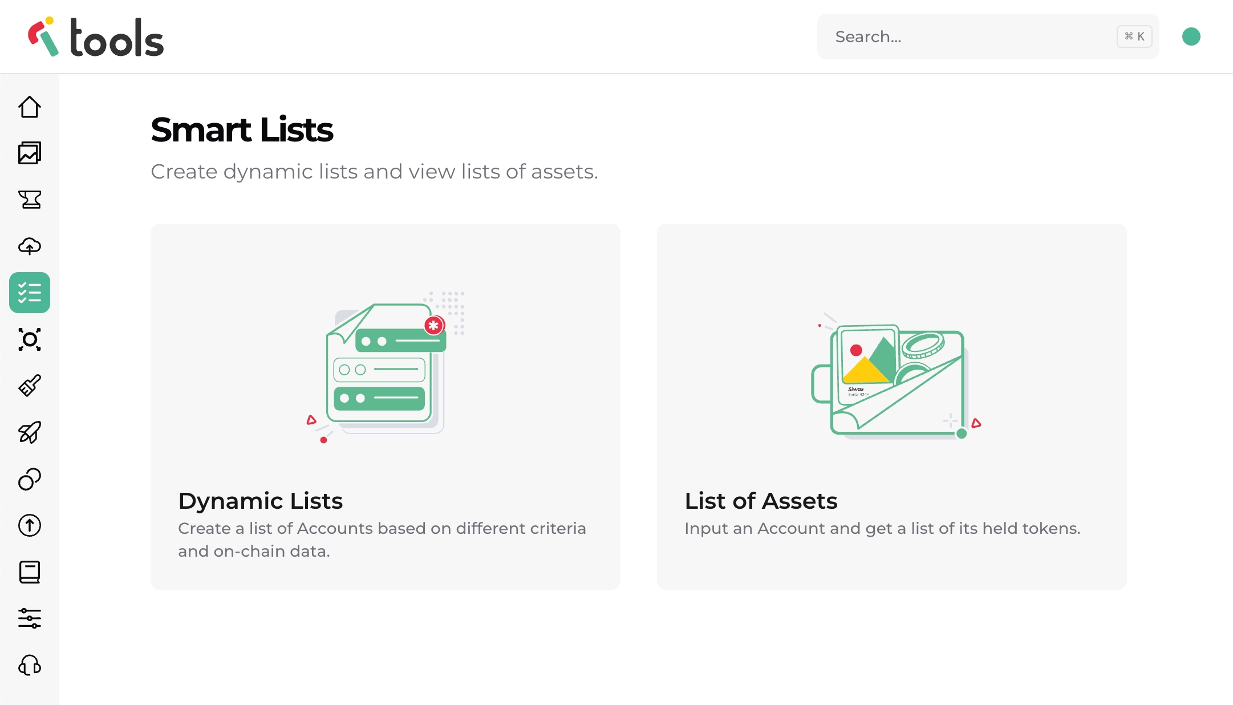1233x705 pixels.
Task: Open the Dynamic Lists card
Action: (385, 501)
